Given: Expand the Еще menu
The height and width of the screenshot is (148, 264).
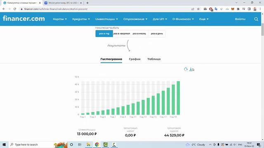Looking at the screenshot, I should pyautogui.click(x=204, y=19).
